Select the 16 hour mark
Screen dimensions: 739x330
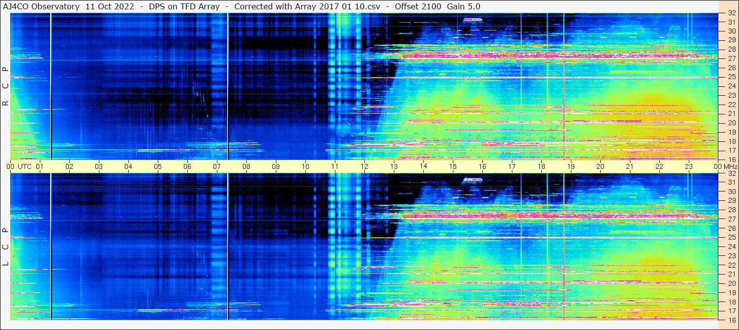click(x=482, y=167)
